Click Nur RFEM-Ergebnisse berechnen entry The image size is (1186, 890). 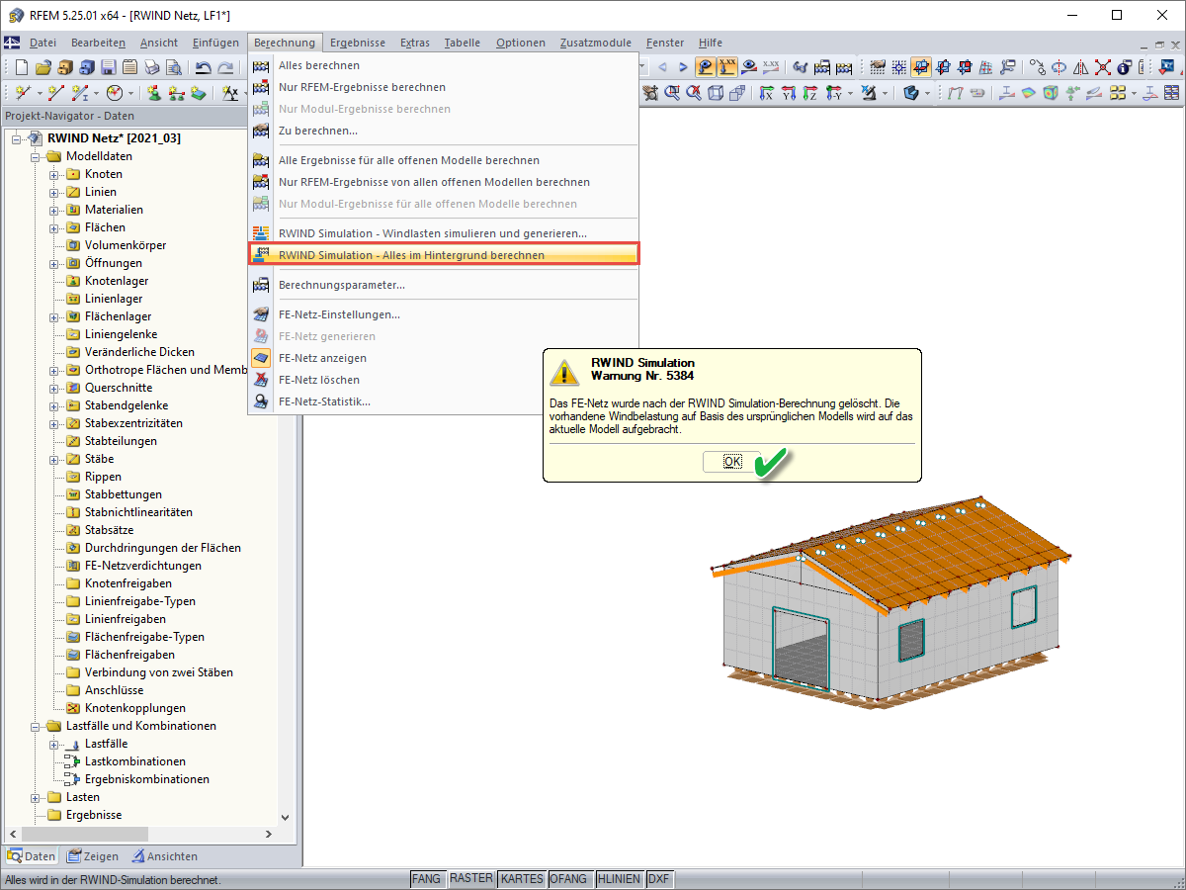pyautogui.click(x=443, y=87)
